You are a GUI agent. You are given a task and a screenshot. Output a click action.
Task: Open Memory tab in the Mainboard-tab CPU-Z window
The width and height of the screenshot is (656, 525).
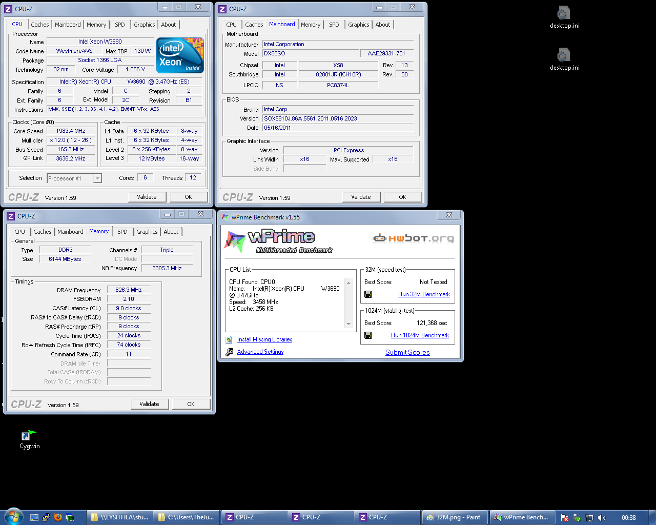311,25
